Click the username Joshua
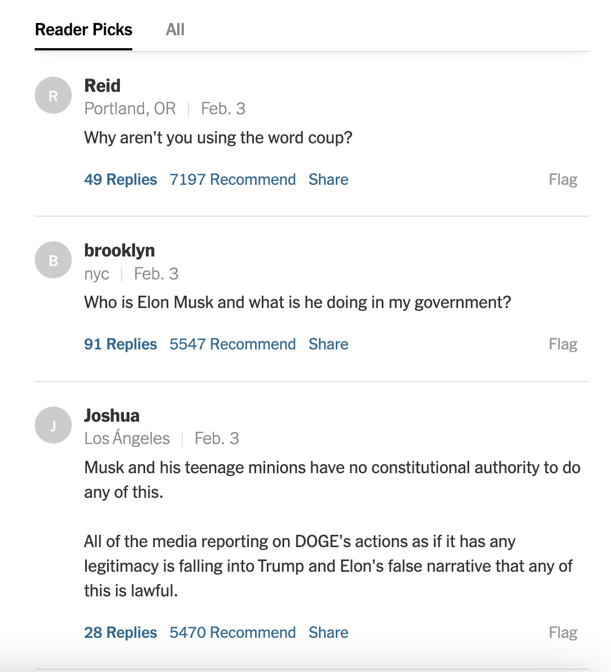The width and height of the screenshot is (611, 672). coord(112,416)
